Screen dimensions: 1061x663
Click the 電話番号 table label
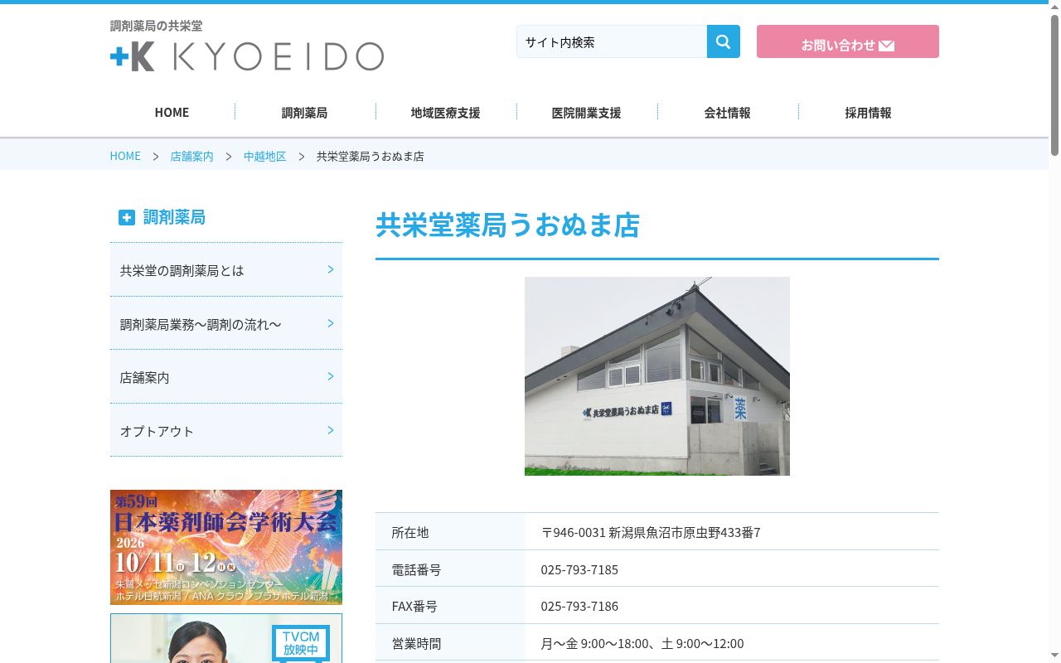[x=416, y=569]
